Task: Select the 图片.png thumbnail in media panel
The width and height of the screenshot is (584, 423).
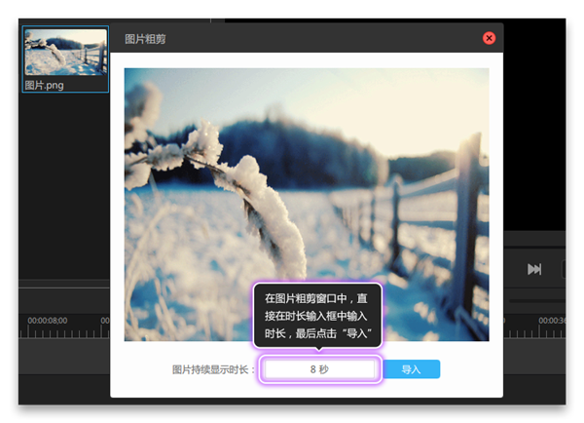Action: (x=65, y=53)
